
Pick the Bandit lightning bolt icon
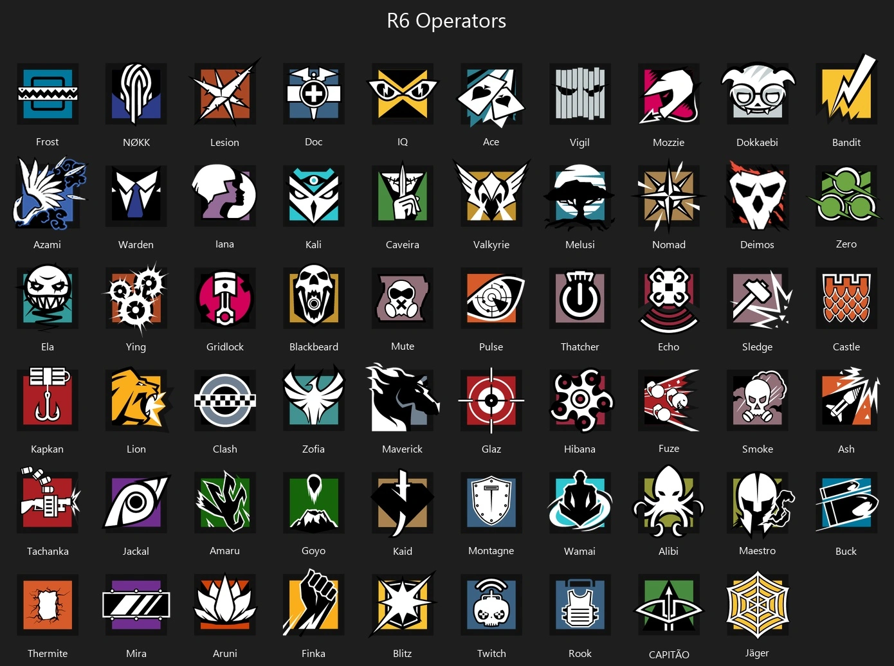(x=846, y=90)
